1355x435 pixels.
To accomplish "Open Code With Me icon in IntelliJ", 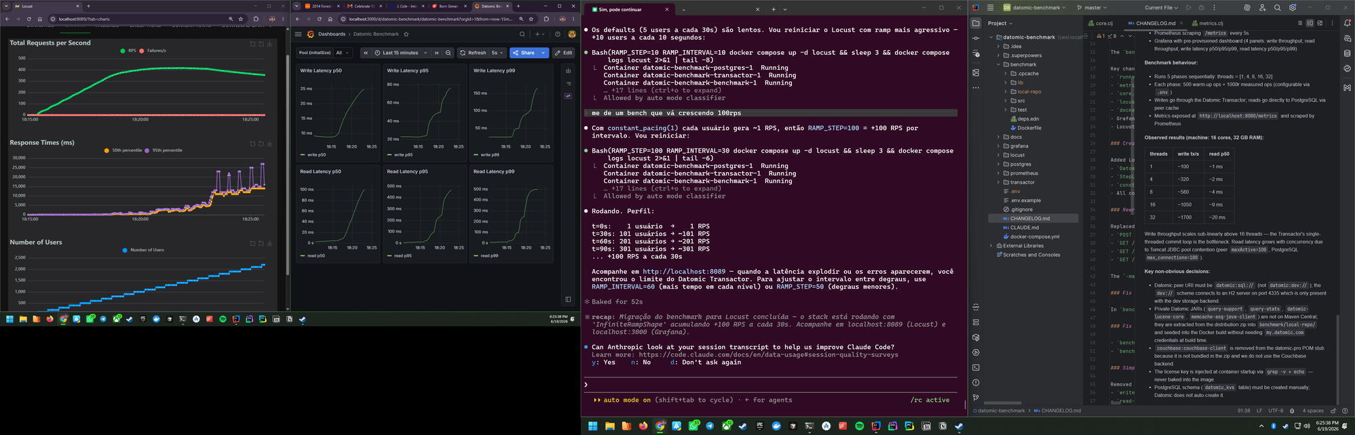I will 1262,7.
